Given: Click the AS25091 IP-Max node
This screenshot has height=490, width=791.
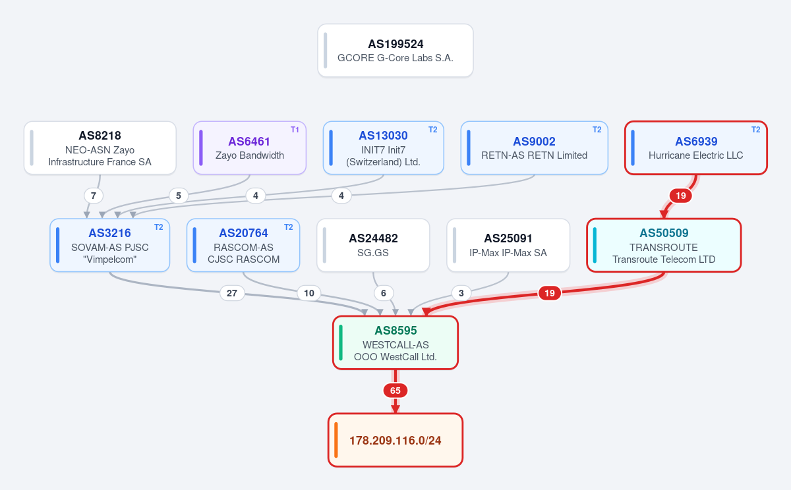Looking at the screenshot, I should (x=508, y=245).
